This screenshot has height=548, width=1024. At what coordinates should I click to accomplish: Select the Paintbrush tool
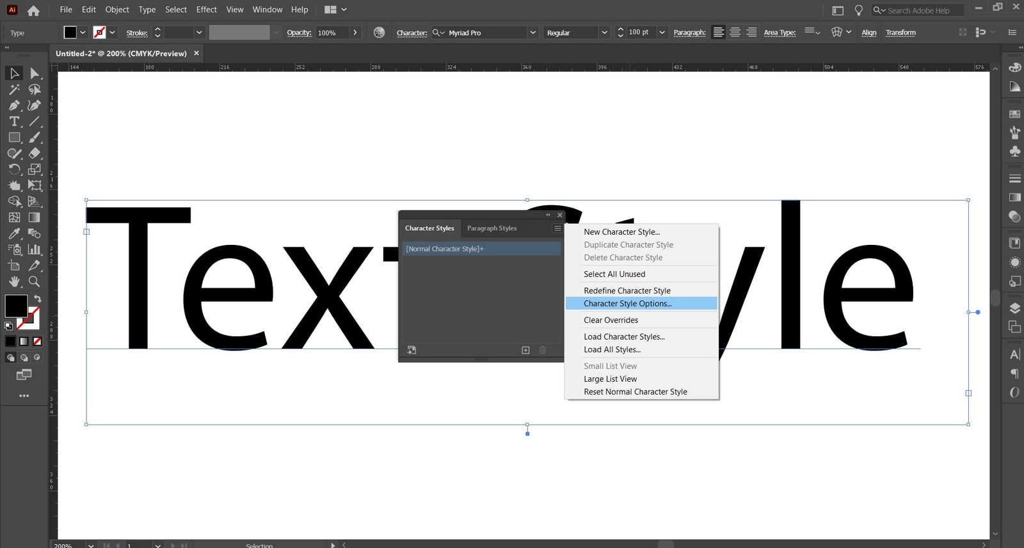pyautogui.click(x=35, y=137)
